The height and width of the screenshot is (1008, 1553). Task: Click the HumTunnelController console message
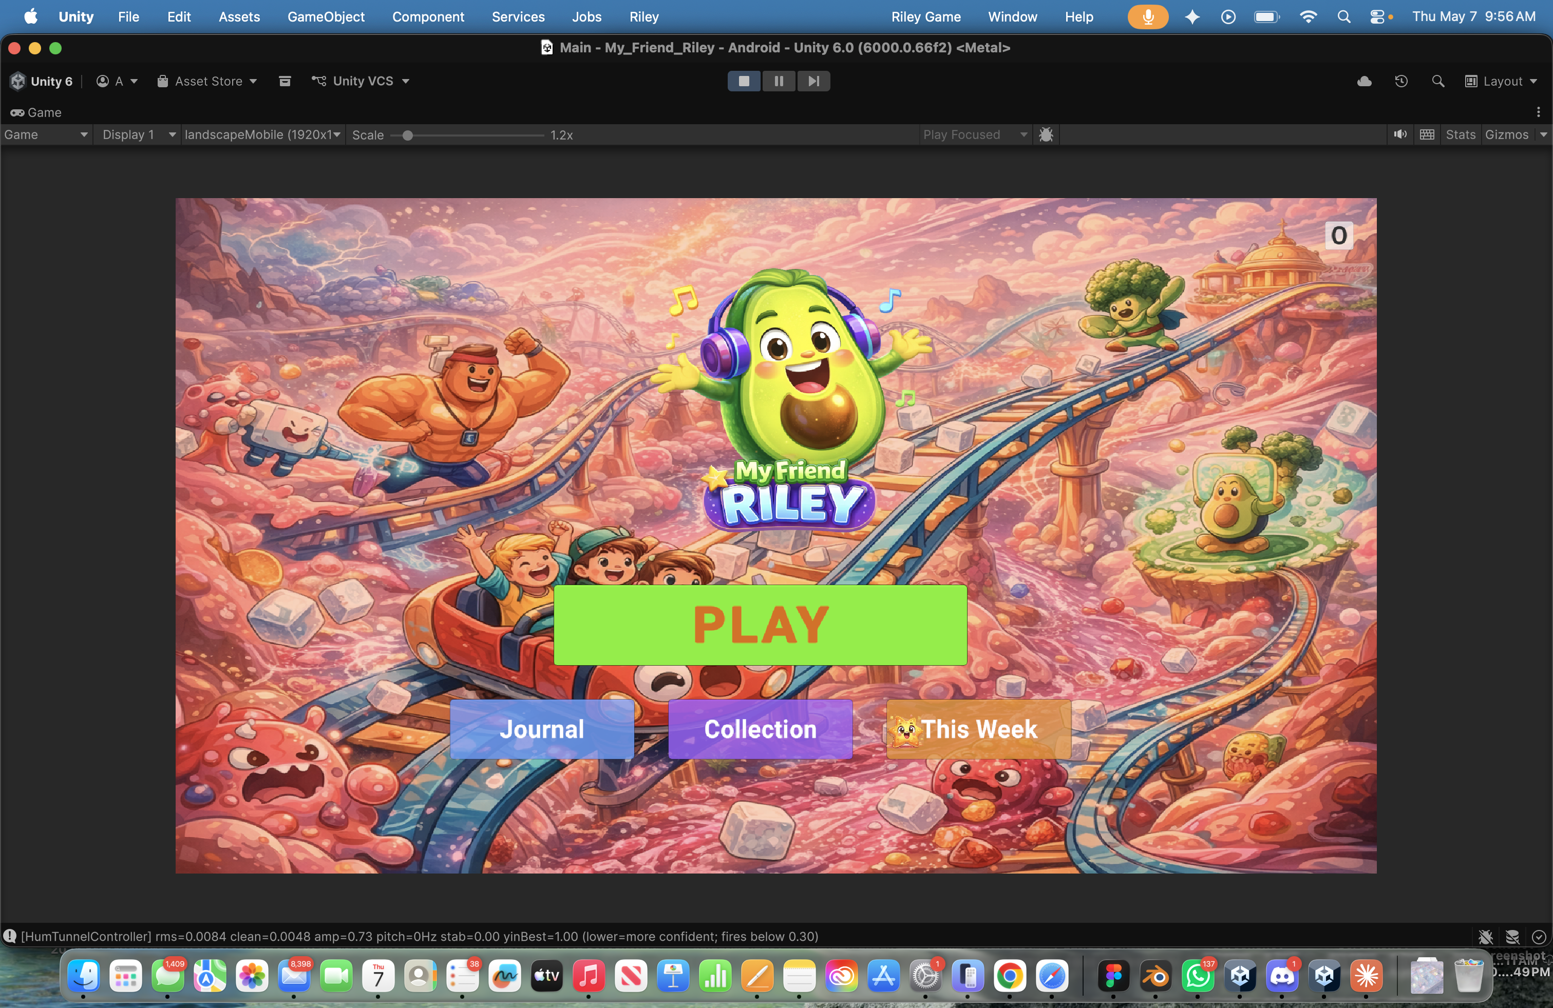pyautogui.click(x=419, y=936)
